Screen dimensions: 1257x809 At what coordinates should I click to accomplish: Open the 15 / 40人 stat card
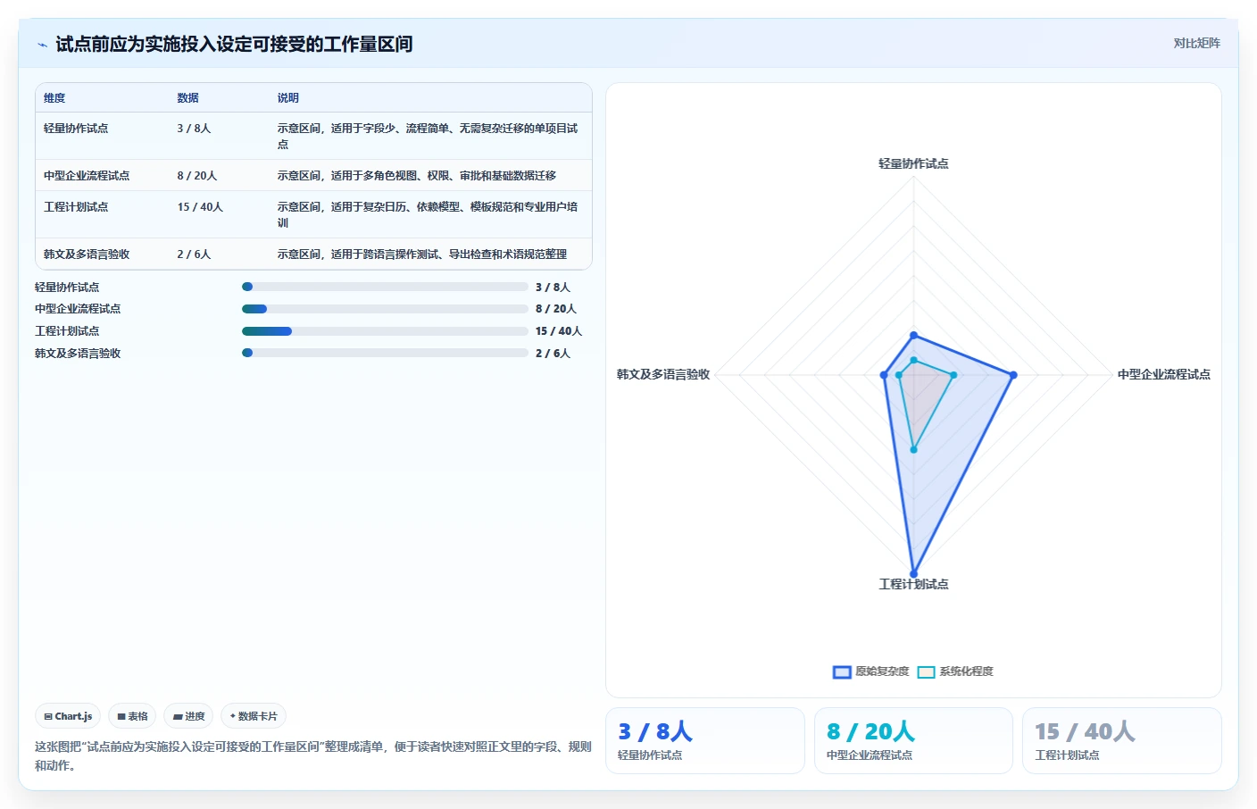1122,740
